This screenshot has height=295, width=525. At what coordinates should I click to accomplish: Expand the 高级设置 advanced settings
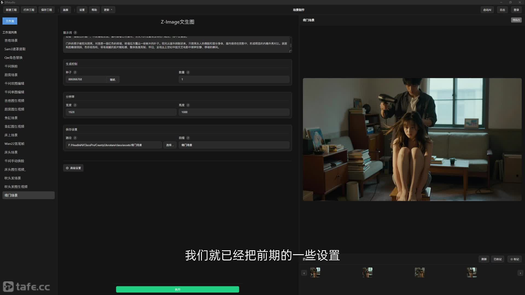[x=73, y=168]
